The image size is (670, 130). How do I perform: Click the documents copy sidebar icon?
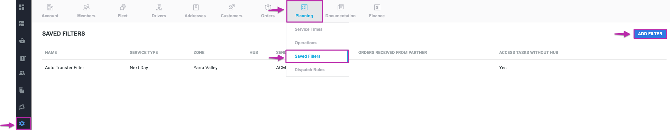tap(22, 90)
